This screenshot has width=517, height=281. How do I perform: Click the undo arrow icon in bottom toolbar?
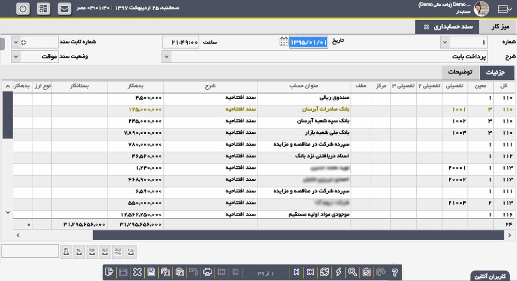193,272
